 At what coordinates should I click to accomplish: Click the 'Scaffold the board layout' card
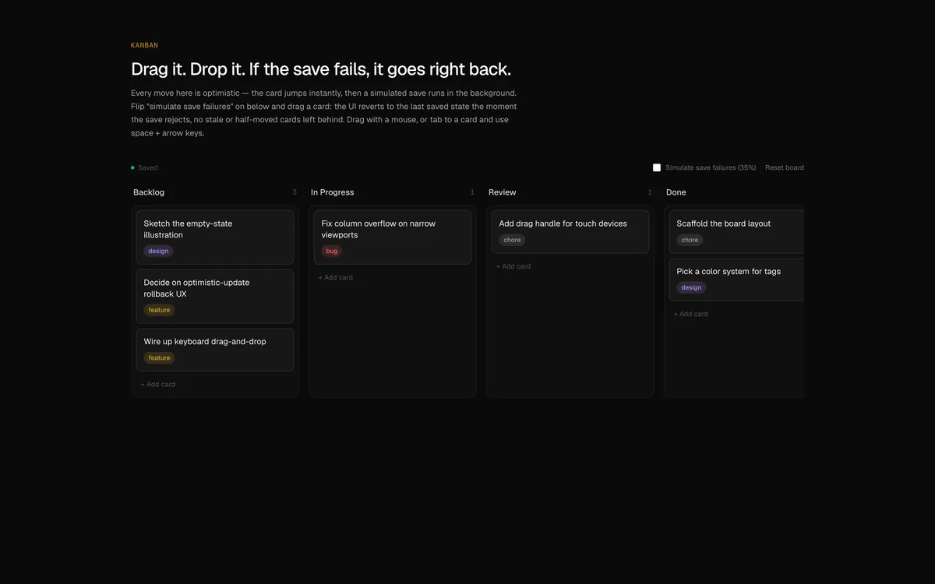pos(737,231)
